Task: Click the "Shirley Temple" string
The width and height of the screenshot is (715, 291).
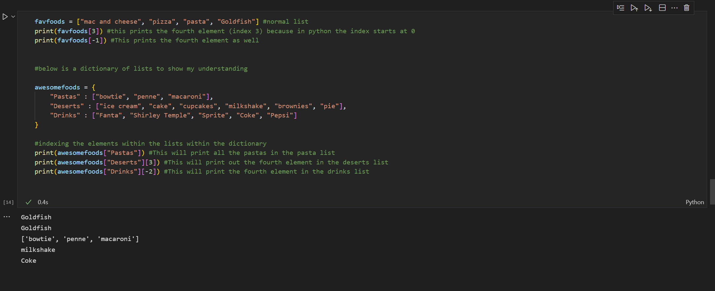Action: click(x=160, y=115)
